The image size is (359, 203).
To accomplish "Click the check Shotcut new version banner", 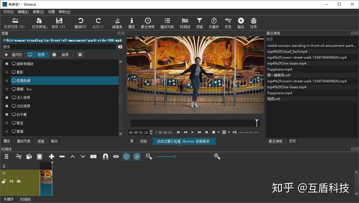I will [184, 141].
